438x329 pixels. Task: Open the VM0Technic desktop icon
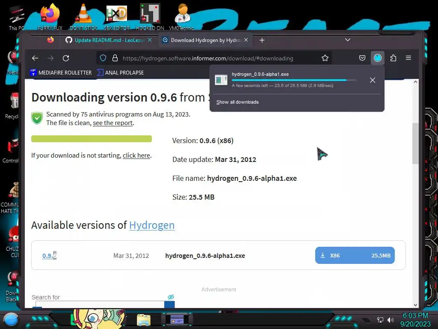pos(183,17)
